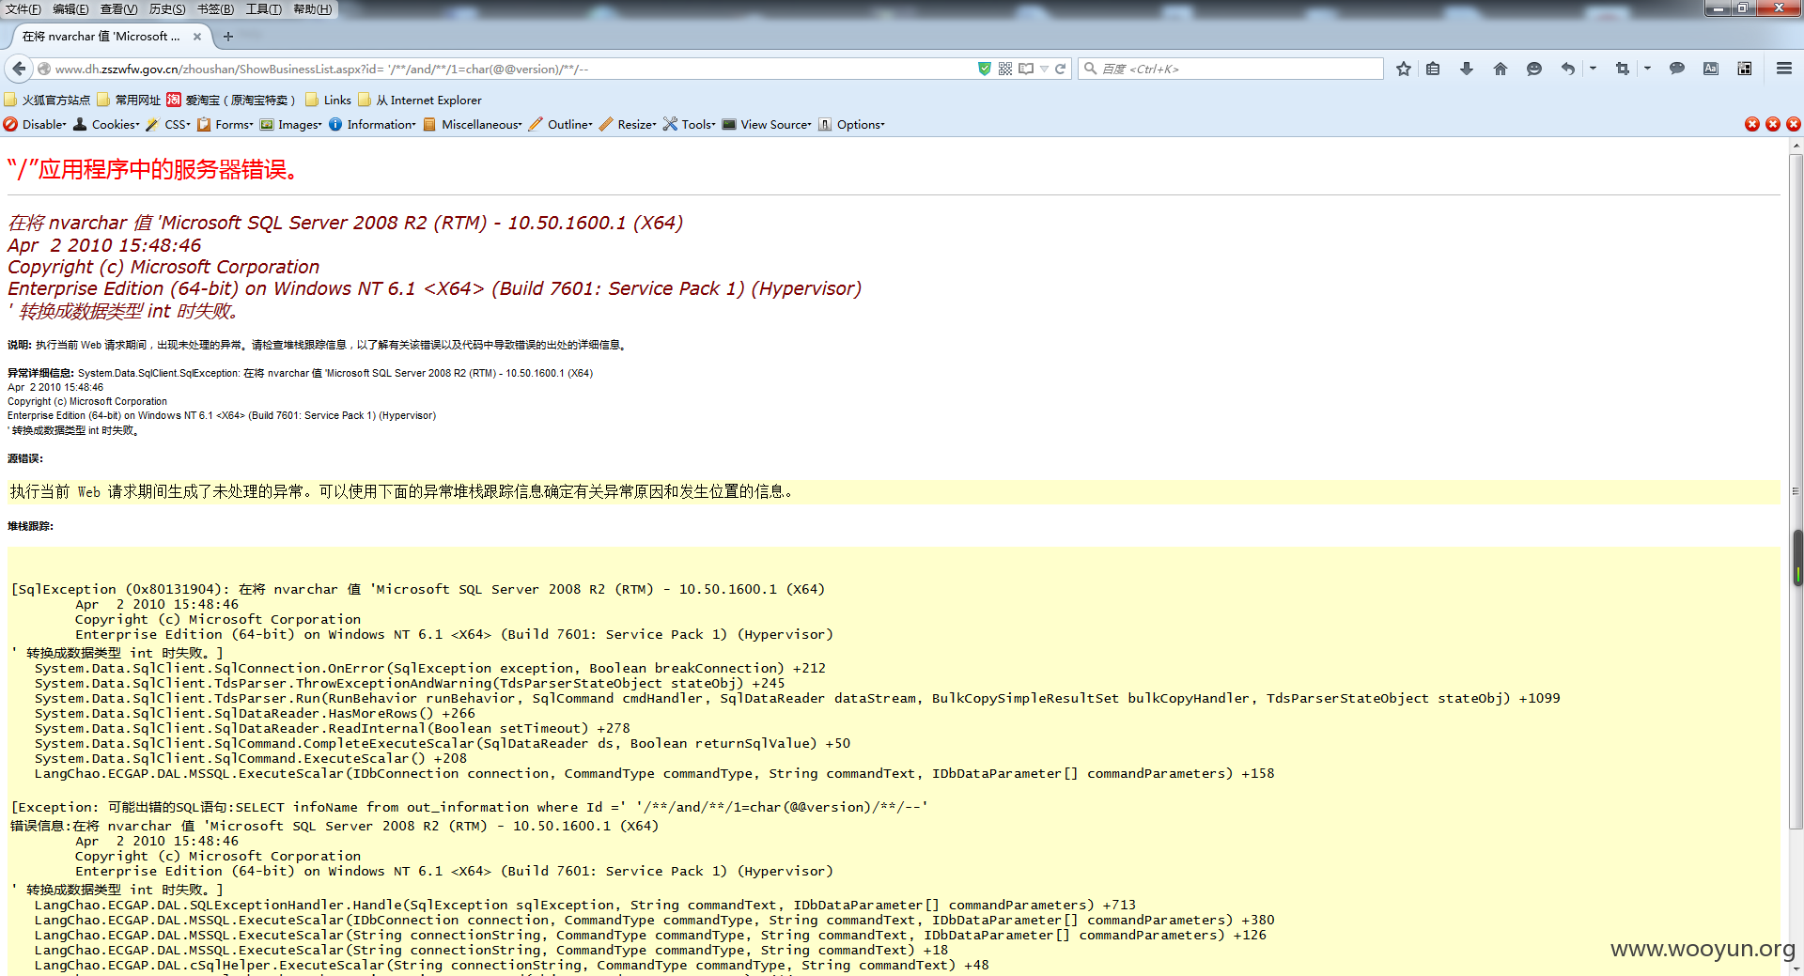The height and width of the screenshot is (976, 1804).
Task: Close the '在将 nvarchar 值' tab
Action: 197,37
